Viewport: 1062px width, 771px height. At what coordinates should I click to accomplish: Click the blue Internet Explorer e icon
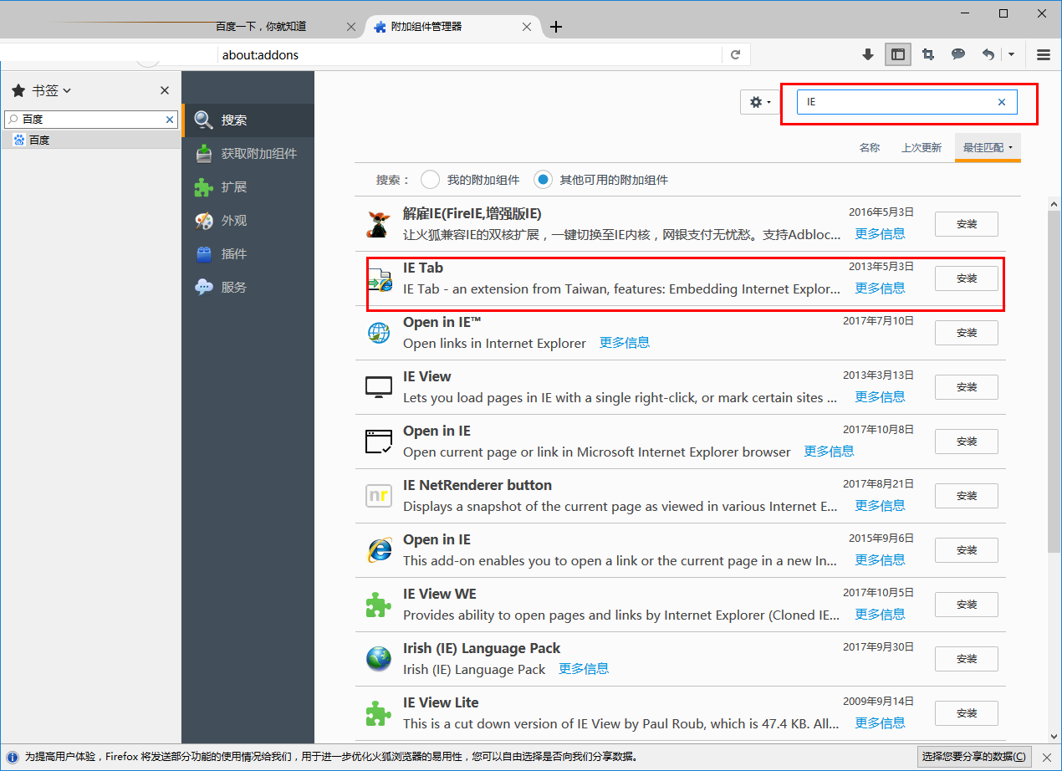pyautogui.click(x=379, y=550)
